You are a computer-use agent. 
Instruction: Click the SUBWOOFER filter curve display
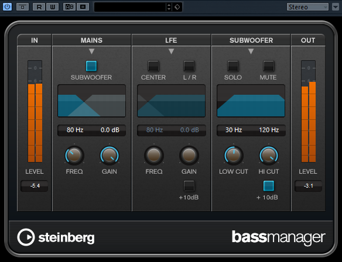click(251, 101)
